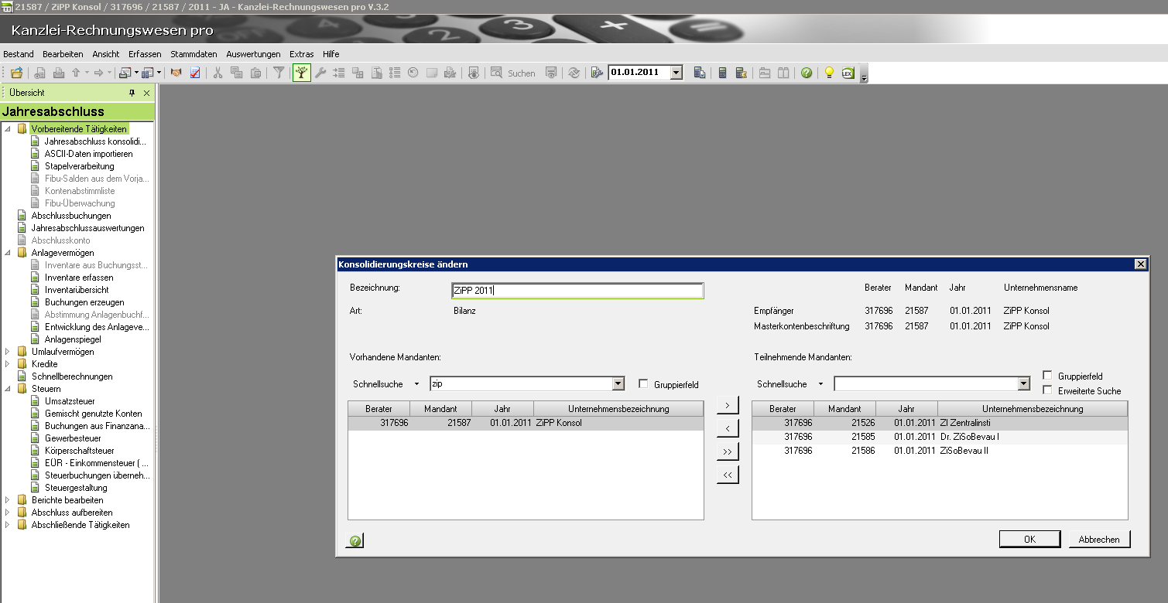Open Gewerbesteuer under Steuern
The height and width of the screenshot is (603, 1168).
(73, 438)
